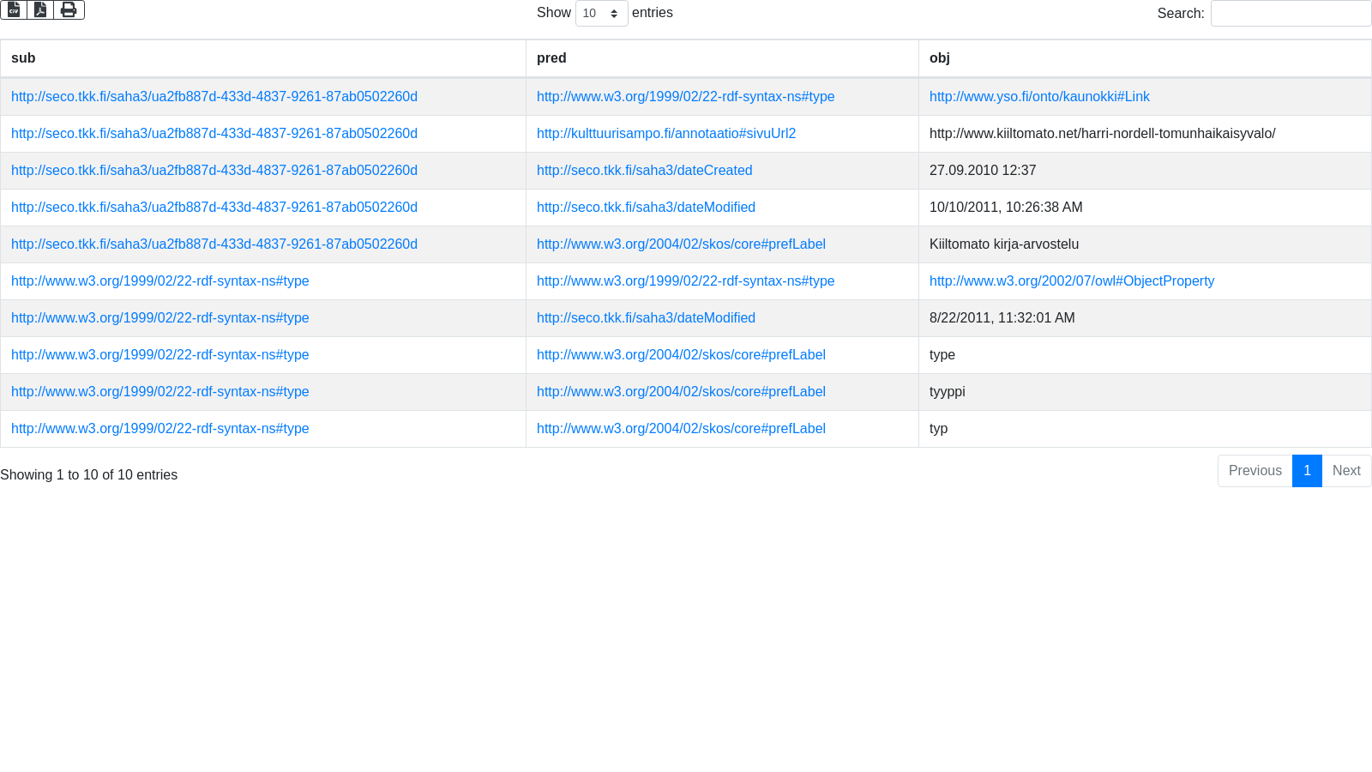Go to the Next page
Screen dimensions: 1372x772
coord(1346,471)
